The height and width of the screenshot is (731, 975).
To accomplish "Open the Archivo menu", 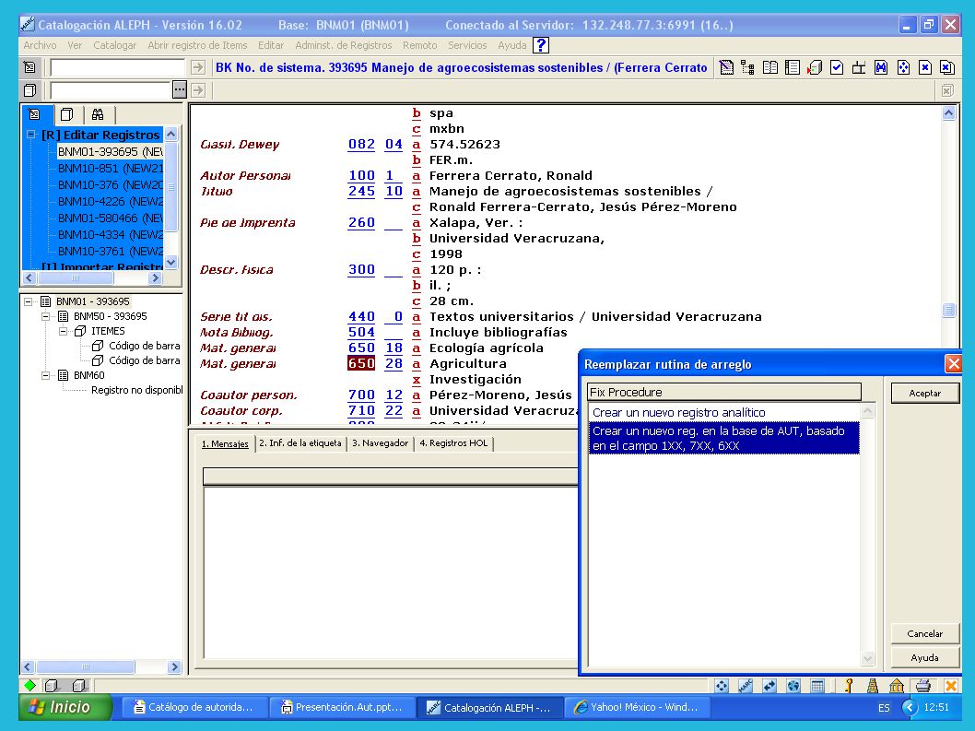I will 40,45.
